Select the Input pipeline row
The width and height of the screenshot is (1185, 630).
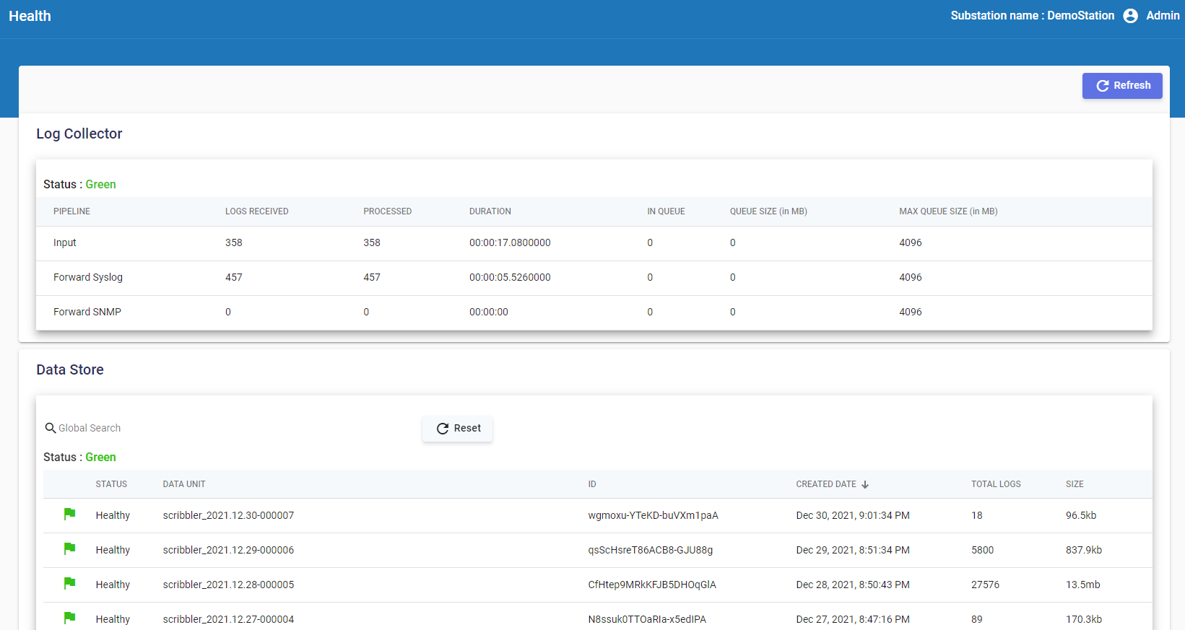coord(65,243)
